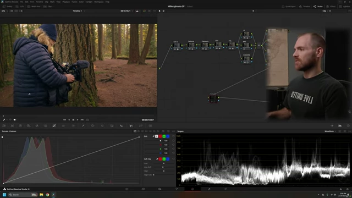The image size is (352, 198).
Task: Open the Scopes panel options menu
Action: pos(349,131)
